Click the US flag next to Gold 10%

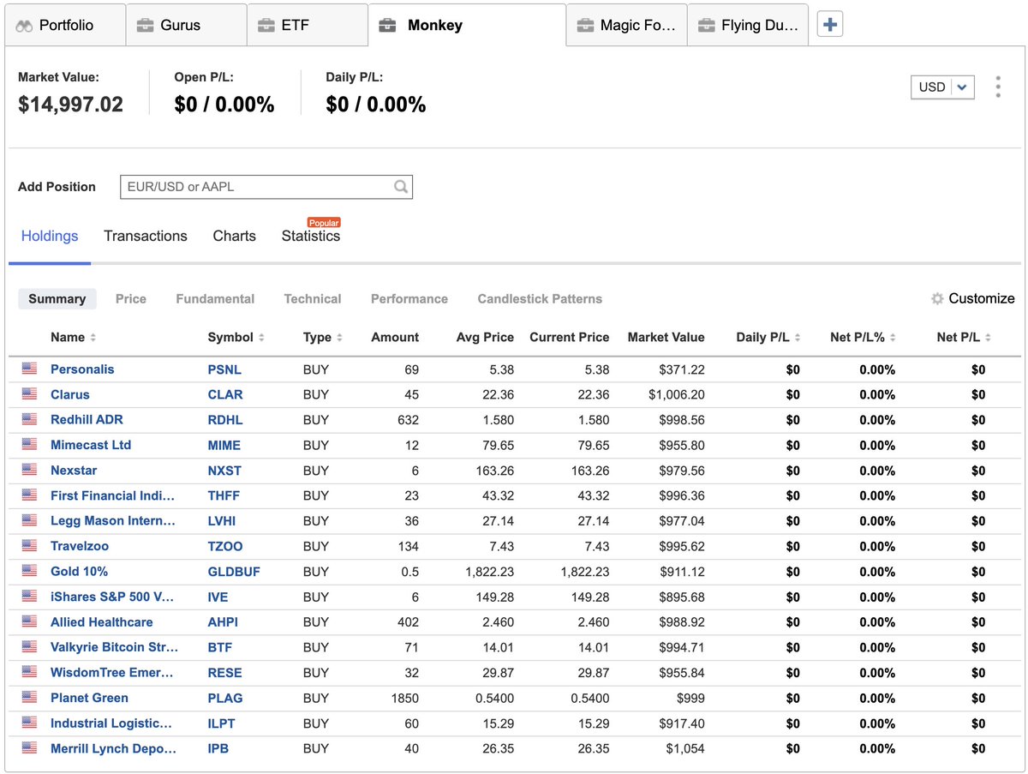point(30,571)
